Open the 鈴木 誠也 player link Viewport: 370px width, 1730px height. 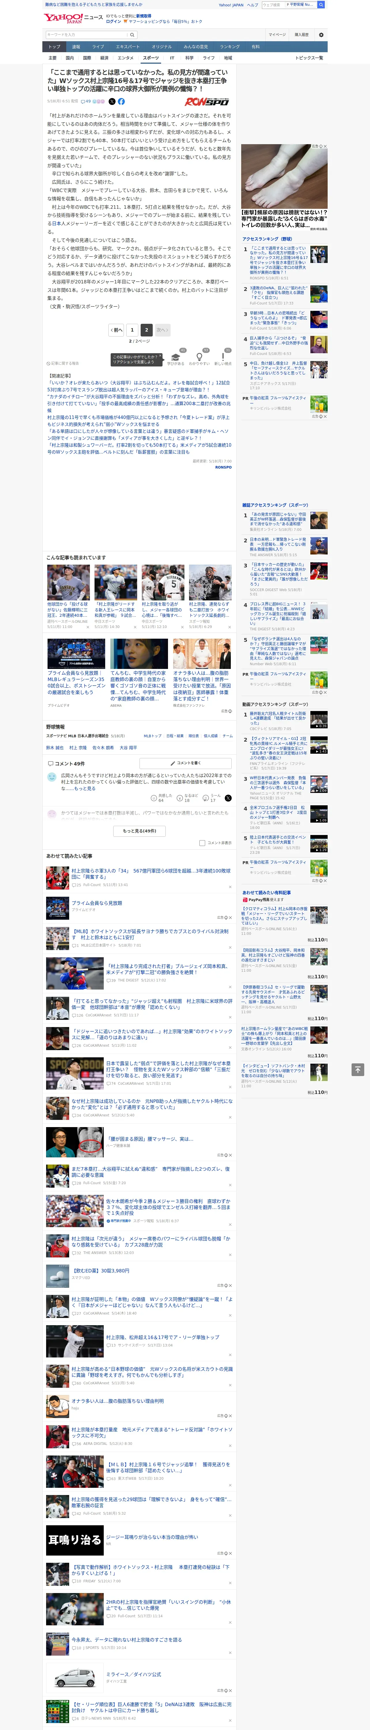(x=55, y=747)
